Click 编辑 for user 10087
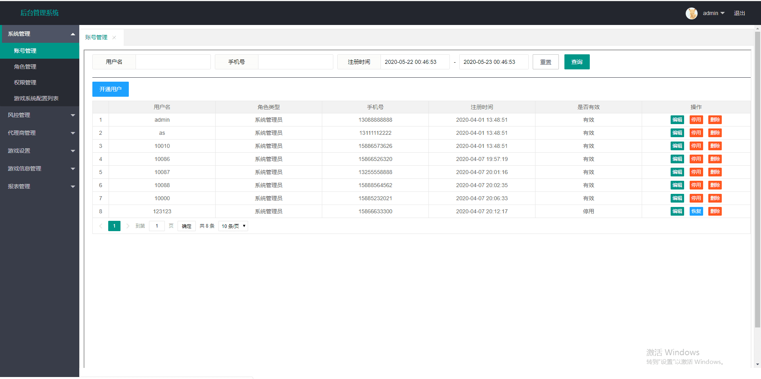761x379 pixels. pyautogui.click(x=677, y=172)
